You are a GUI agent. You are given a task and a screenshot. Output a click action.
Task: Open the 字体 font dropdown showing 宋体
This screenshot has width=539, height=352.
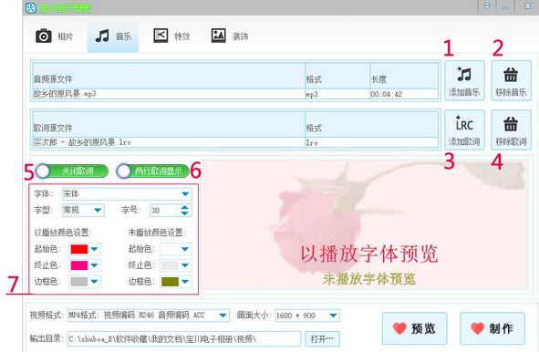click(x=127, y=194)
